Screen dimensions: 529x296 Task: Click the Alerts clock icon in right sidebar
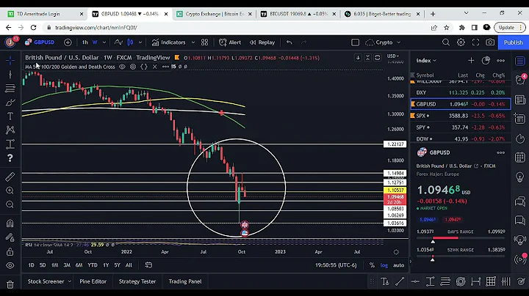pos(520,80)
